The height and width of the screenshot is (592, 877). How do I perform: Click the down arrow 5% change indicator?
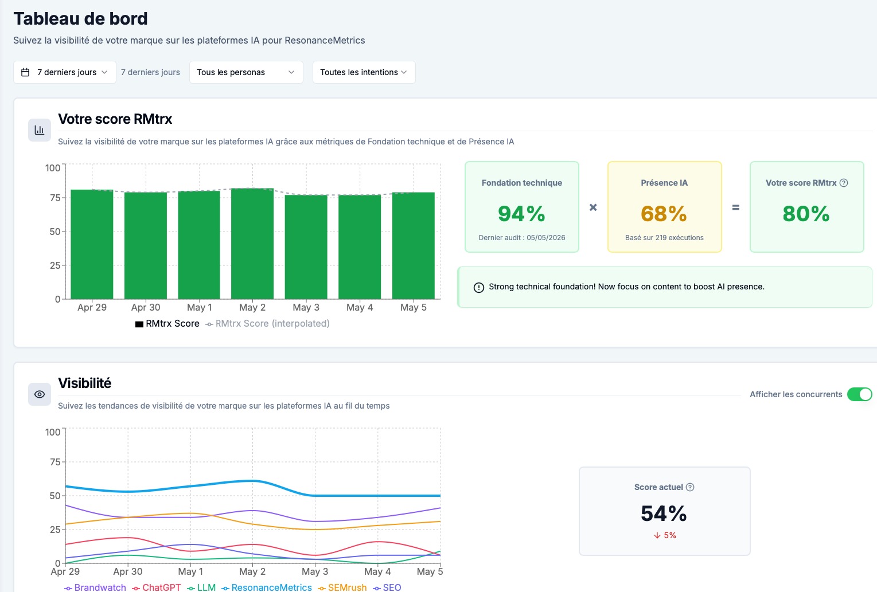[x=665, y=535]
